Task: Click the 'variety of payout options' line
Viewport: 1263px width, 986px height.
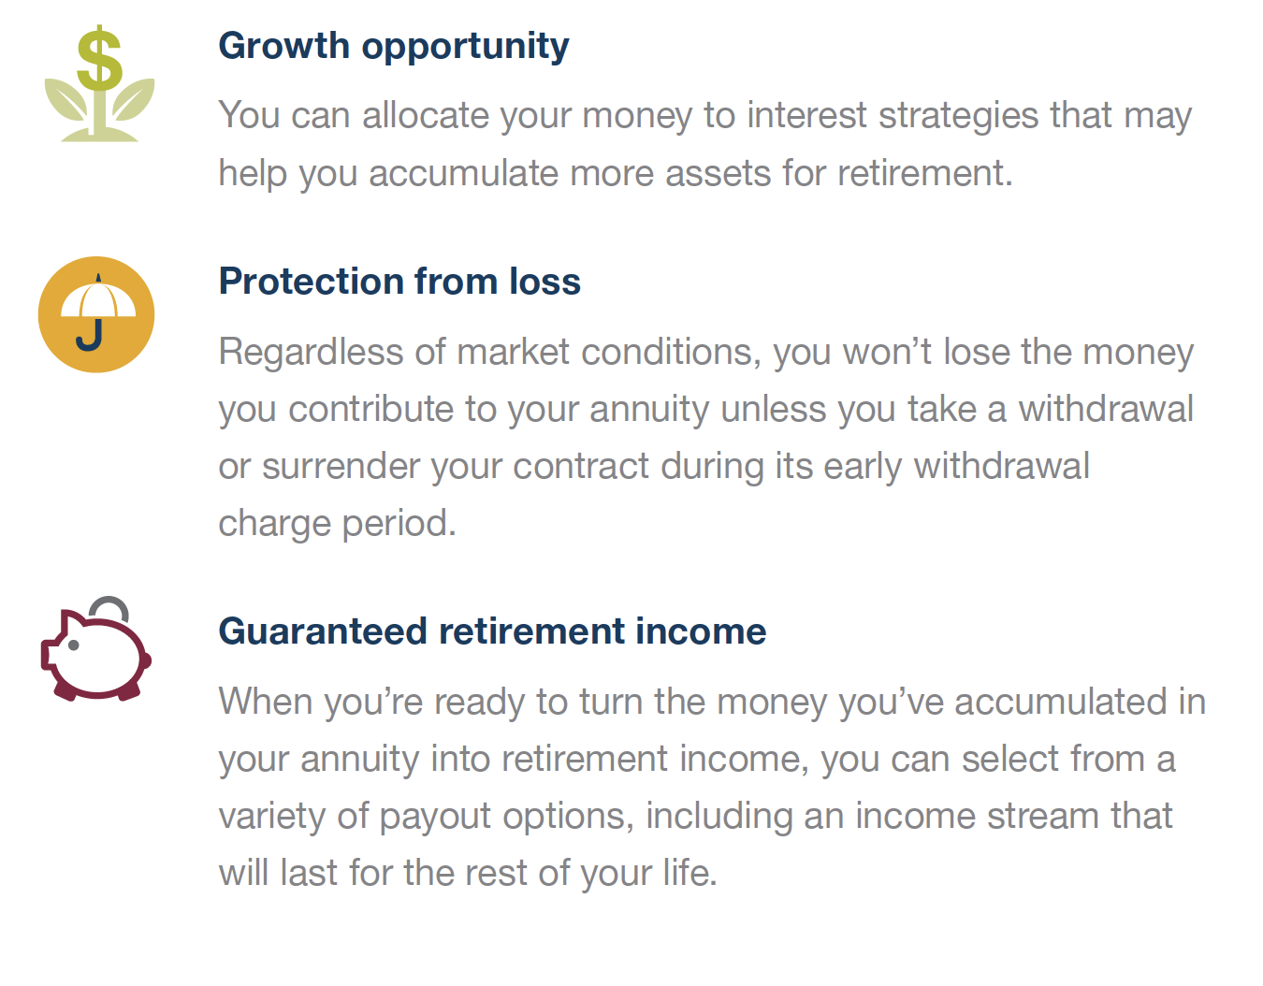Action: [695, 816]
